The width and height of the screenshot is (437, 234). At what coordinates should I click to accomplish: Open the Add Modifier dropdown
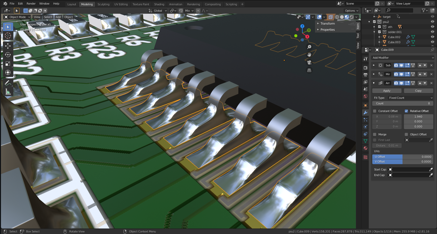click(403, 58)
